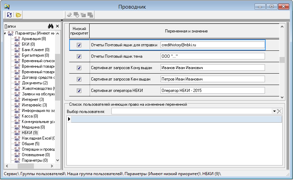Toggle low priority for Отчеты Почтовый ящик для отправки
This screenshot has width=293, height=180.
click(79, 45)
